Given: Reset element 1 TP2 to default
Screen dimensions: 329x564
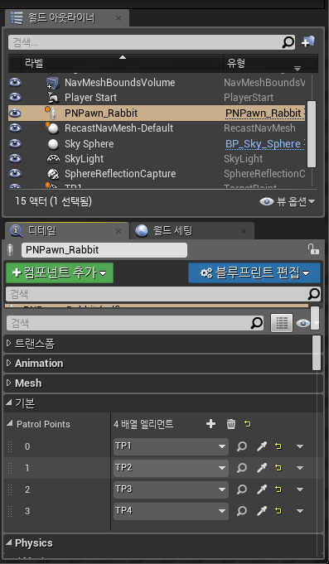Looking at the screenshot, I should click(278, 468).
